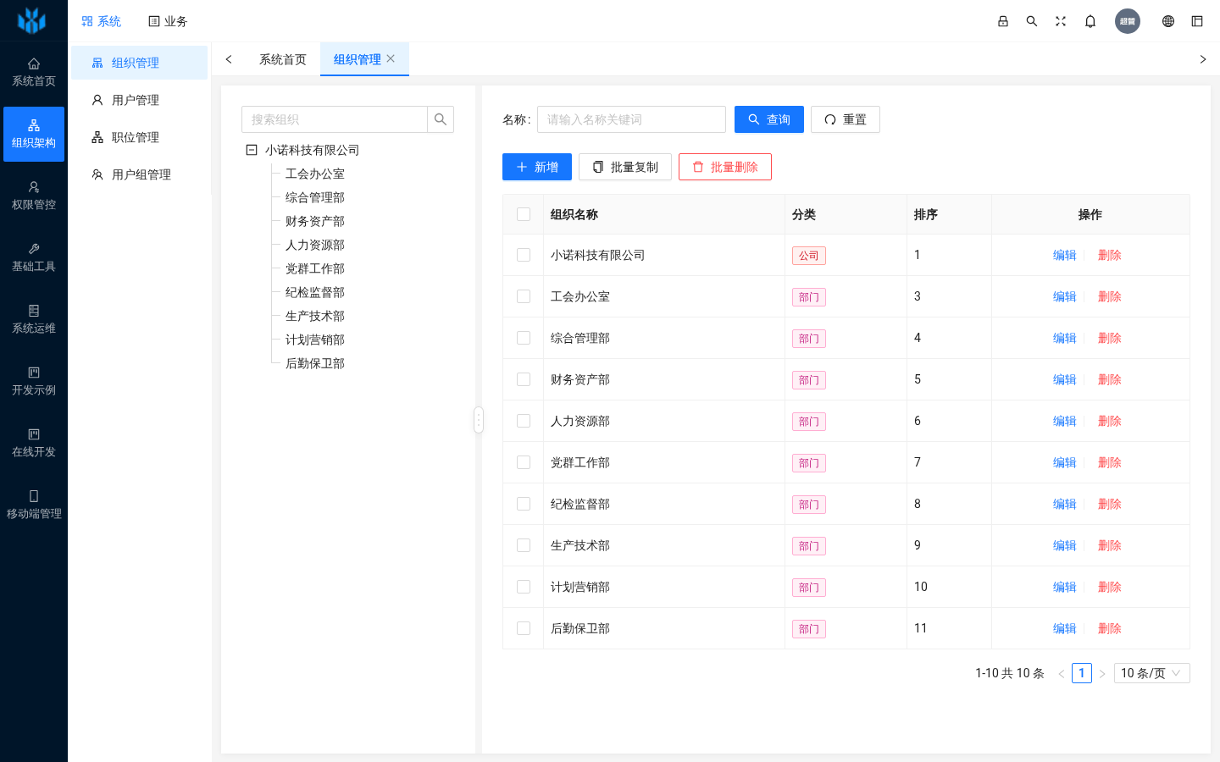Select the 业务 top menu
This screenshot has height=762, width=1220.
tap(168, 21)
